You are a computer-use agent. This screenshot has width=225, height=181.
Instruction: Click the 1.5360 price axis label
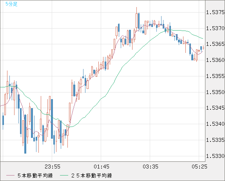215,60
